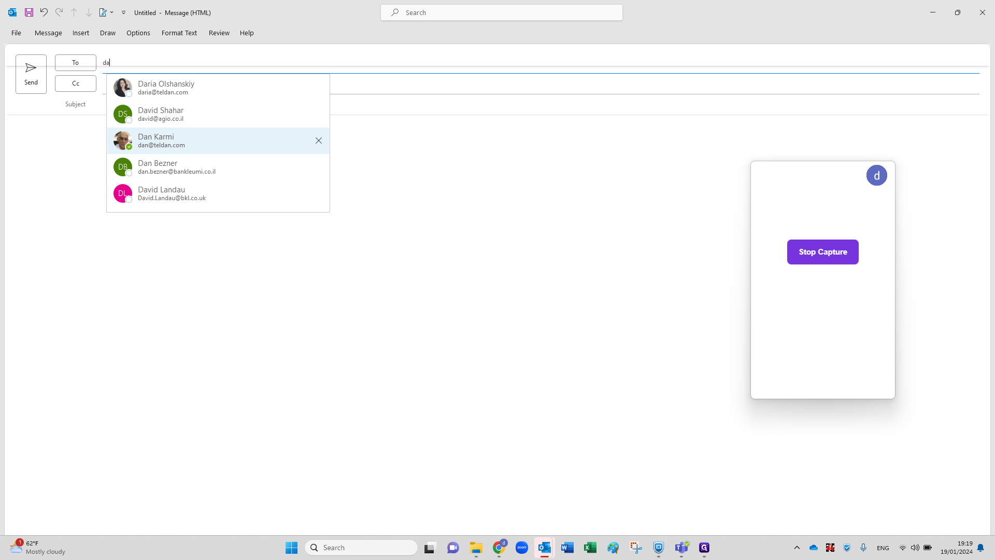Viewport: 995px width, 560px height.
Task: Click the DS avatar of David Shahar
Action: pyautogui.click(x=123, y=114)
